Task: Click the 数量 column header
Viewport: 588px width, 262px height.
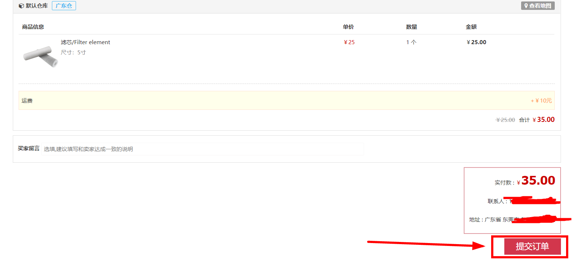Action: 411,27
